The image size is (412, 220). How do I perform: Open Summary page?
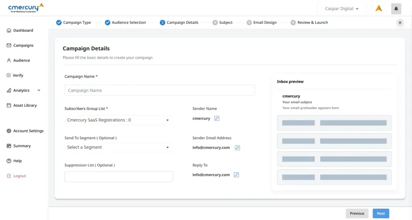coord(22,146)
